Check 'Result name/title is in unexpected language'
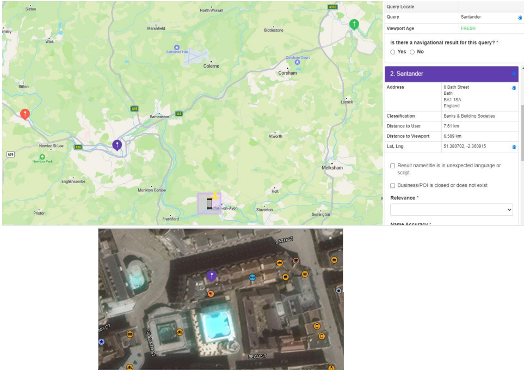The height and width of the screenshot is (371, 524). 393,166
